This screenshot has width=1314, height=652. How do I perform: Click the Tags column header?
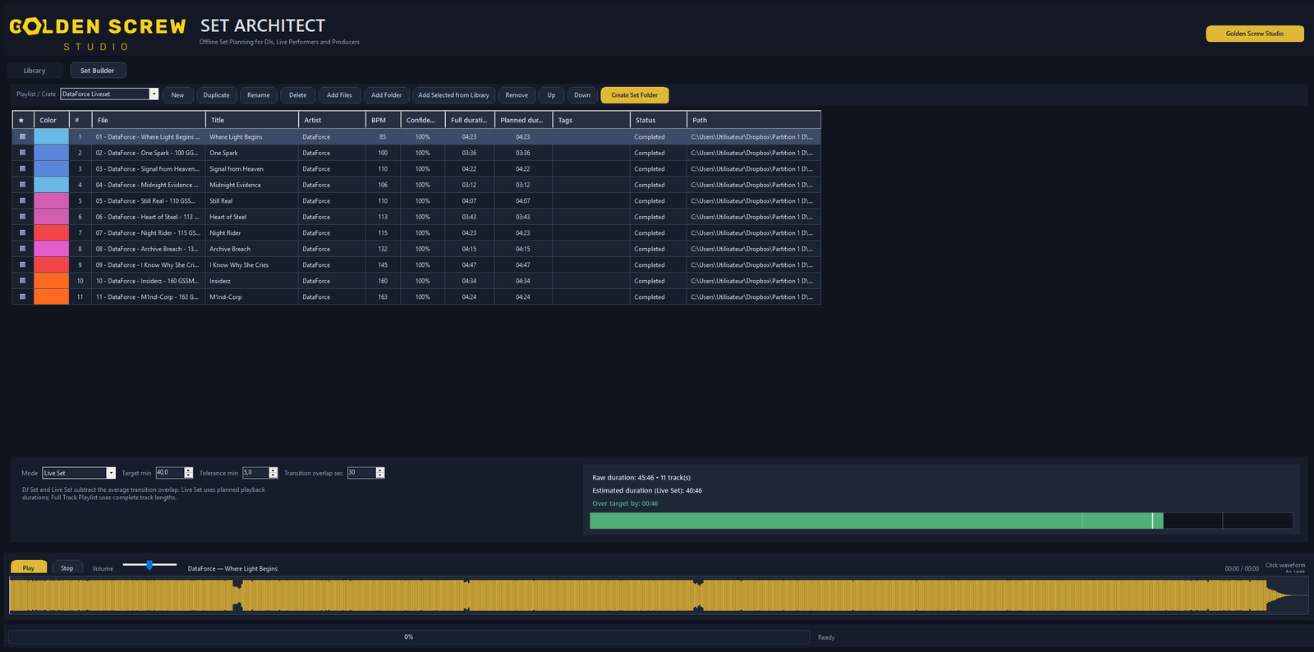pyautogui.click(x=591, y=120)
